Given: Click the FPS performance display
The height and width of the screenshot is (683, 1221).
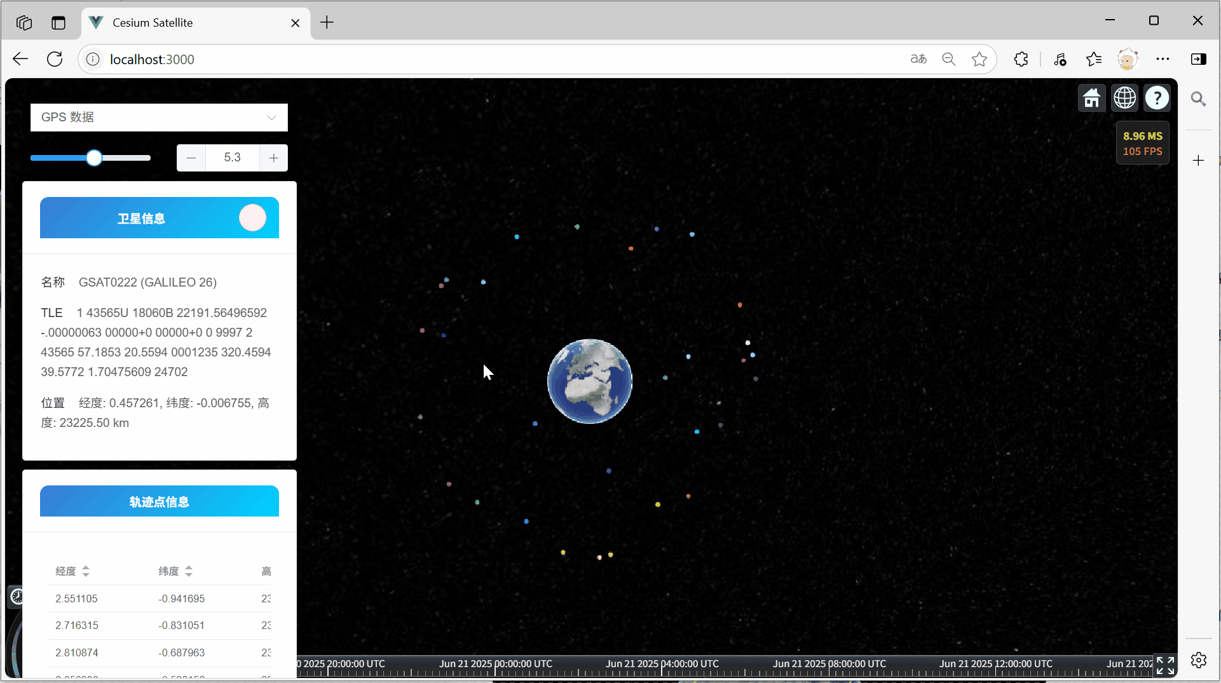Looking at the screenshot, I should pos(1142,143).
